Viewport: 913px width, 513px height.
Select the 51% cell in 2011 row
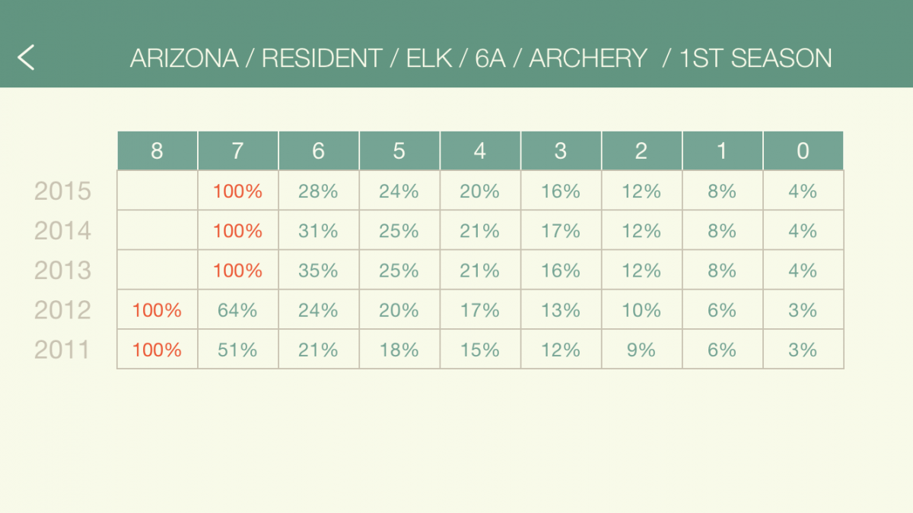[x=238, y=350]
